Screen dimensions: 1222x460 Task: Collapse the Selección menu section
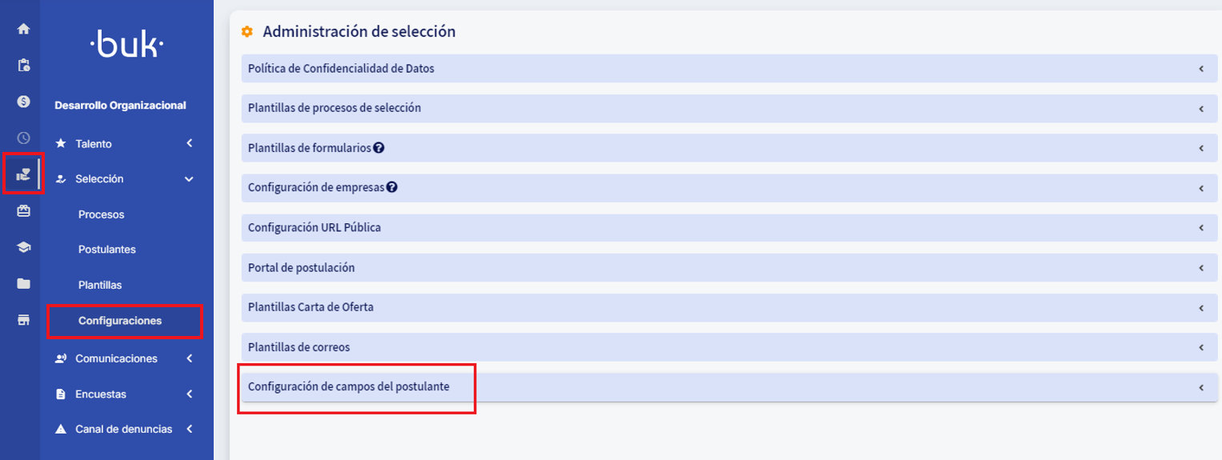125,179
